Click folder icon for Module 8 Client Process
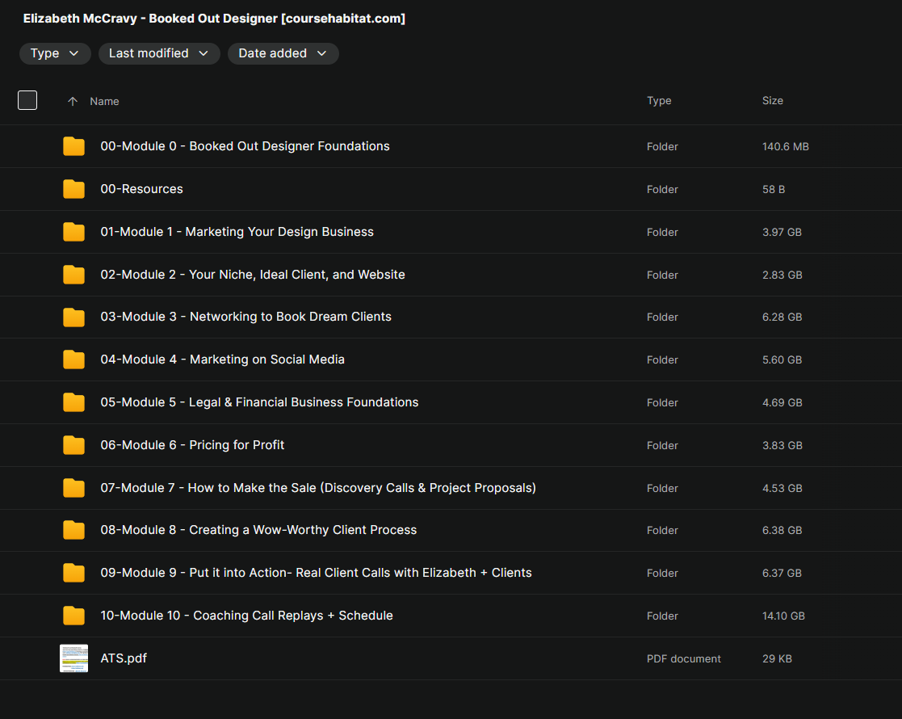This screenshot has width=902, height=719. (x=73, y=530)
